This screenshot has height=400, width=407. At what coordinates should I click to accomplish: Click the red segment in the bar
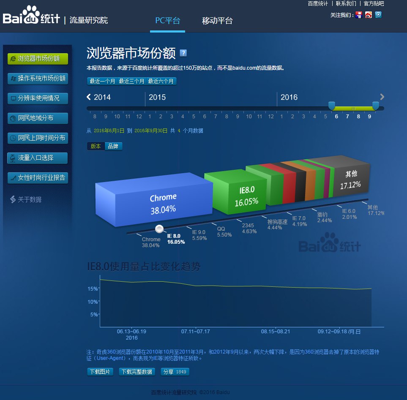click(x=289, y=187)
